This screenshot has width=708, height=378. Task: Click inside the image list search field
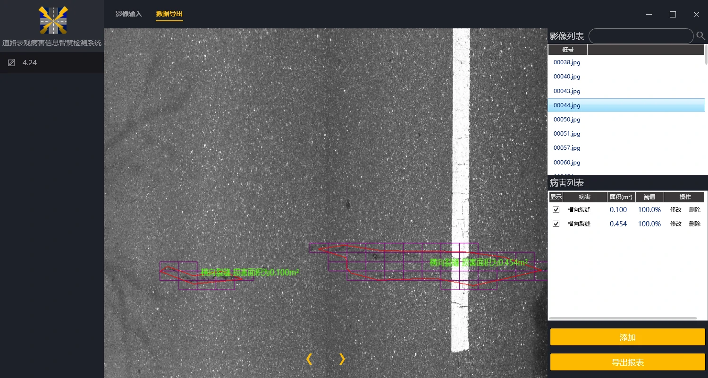click(x=641, y=36)
